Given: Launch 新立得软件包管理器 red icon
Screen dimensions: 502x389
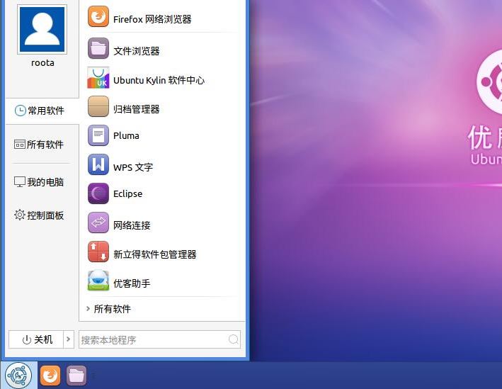Looking at the screenshot, I should [x=98, y=252].
